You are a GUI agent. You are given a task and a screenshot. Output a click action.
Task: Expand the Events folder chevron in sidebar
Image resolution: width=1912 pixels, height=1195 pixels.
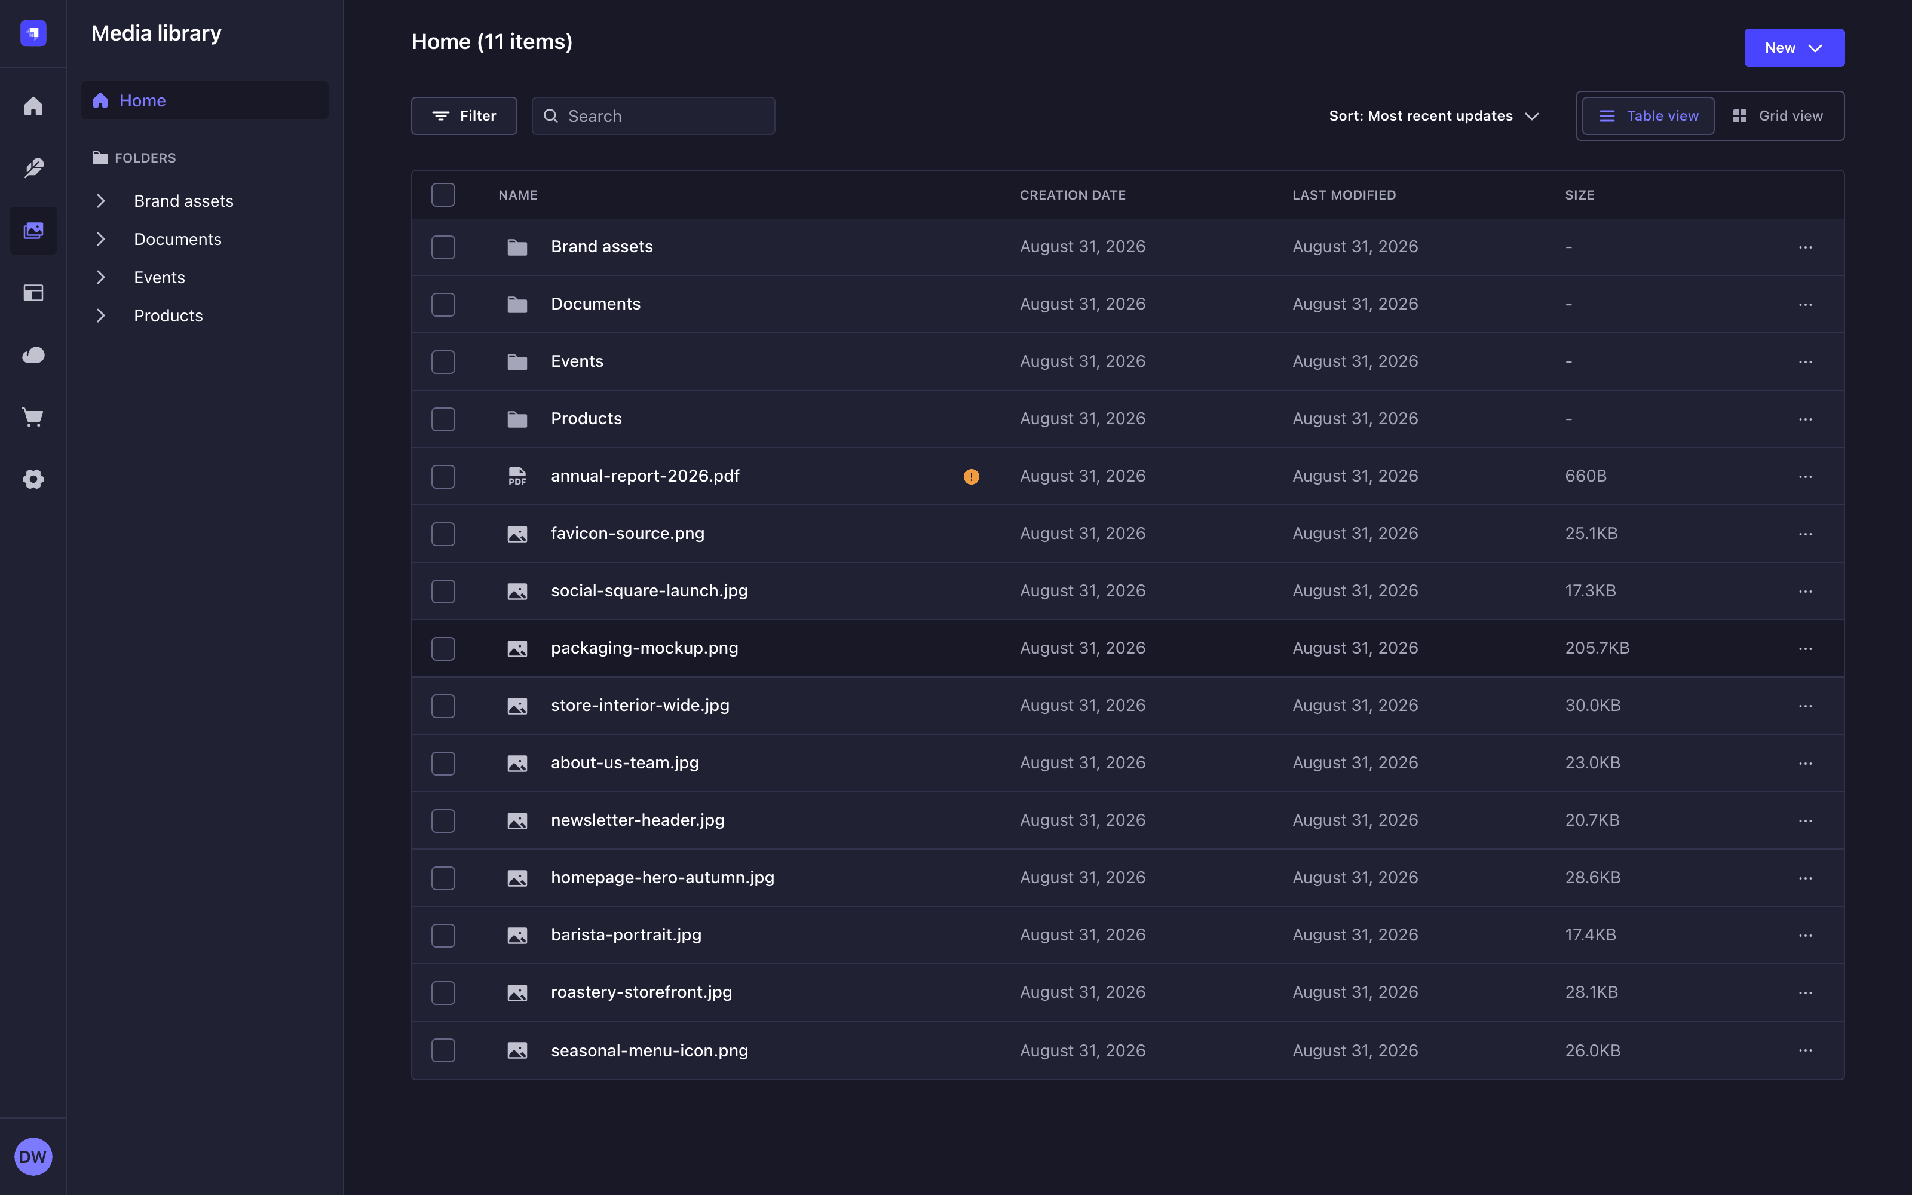pyautogui.click(x=100, y=277)
